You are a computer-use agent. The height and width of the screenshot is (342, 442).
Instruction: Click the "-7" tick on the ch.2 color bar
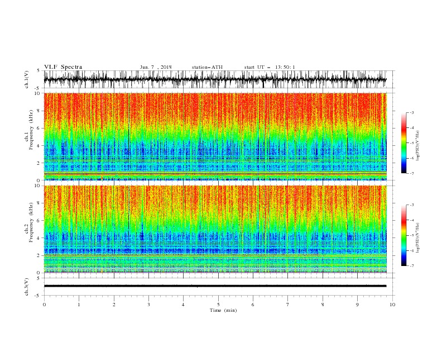point(411,266)
